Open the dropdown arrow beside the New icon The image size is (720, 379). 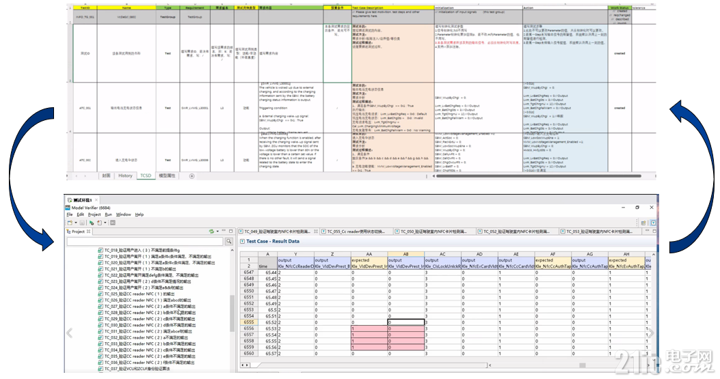[x=75, y=223]
